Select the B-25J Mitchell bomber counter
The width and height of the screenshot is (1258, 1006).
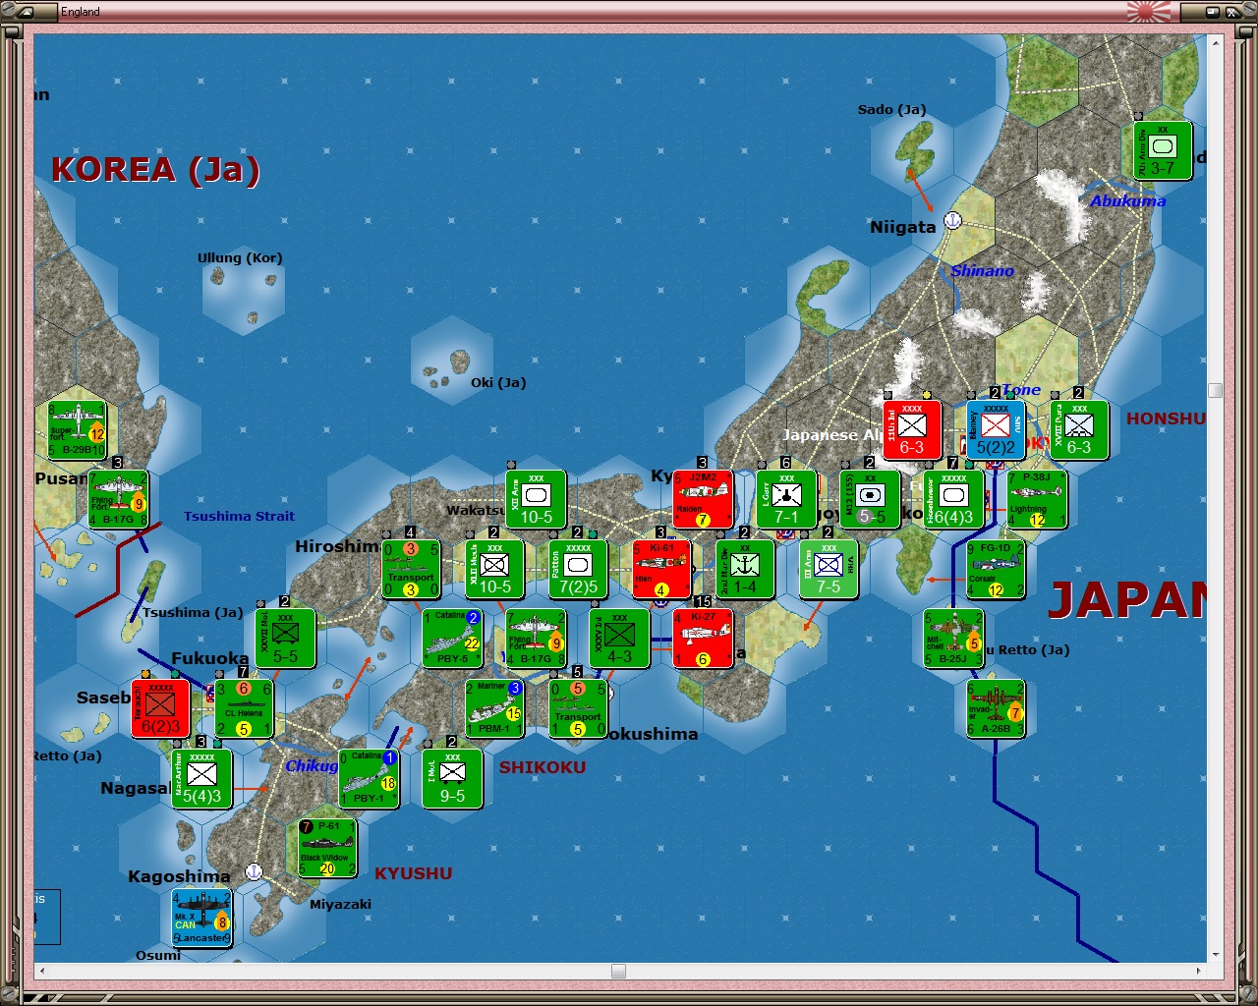953,639
